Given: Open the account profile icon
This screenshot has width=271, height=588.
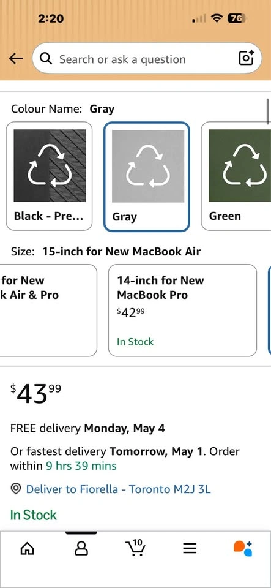Looking at the screenshot, I should 81,549.
